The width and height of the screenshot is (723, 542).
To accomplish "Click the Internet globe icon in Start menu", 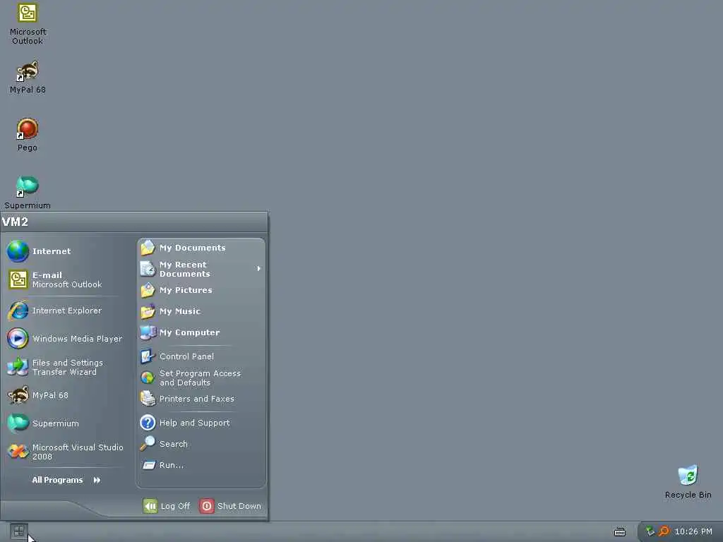I will [18, 251].
